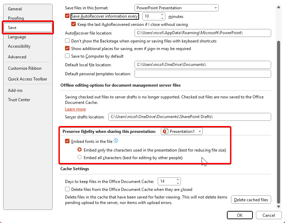Follow the Learn more link
This screenshot has width=285, height=223.
[75, 109]
